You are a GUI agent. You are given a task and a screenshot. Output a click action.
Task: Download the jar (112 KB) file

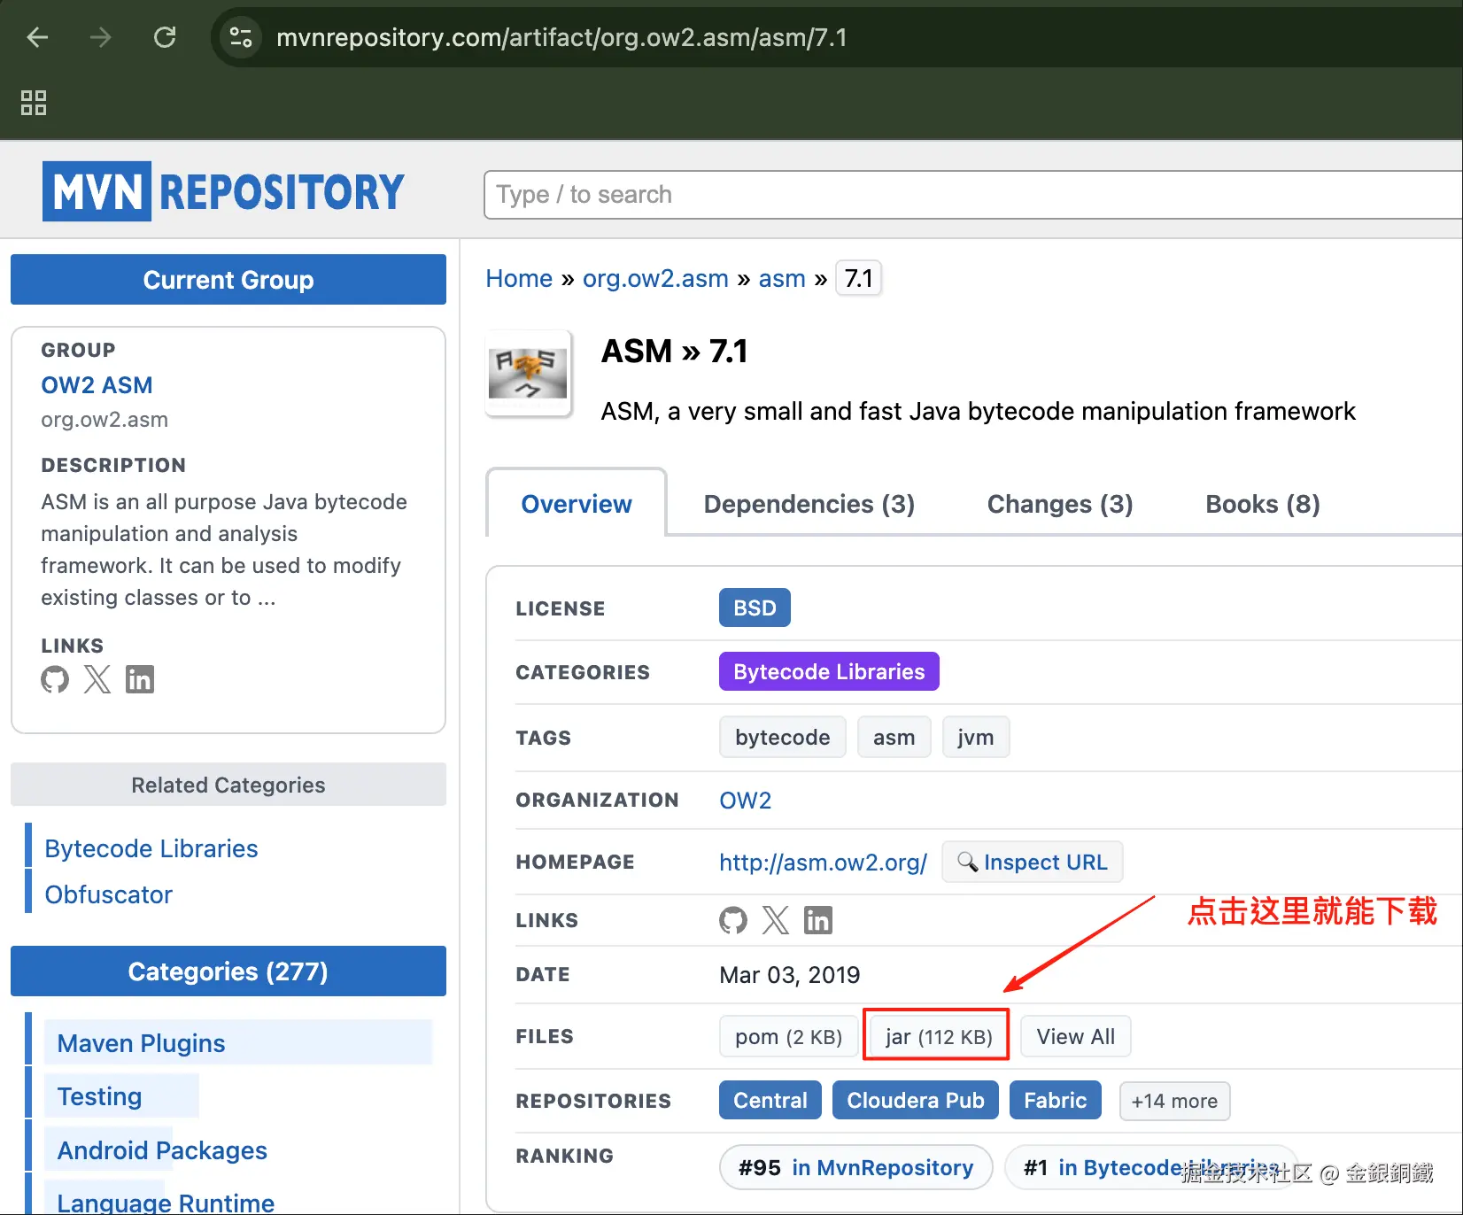click(x=938, y=1036)
